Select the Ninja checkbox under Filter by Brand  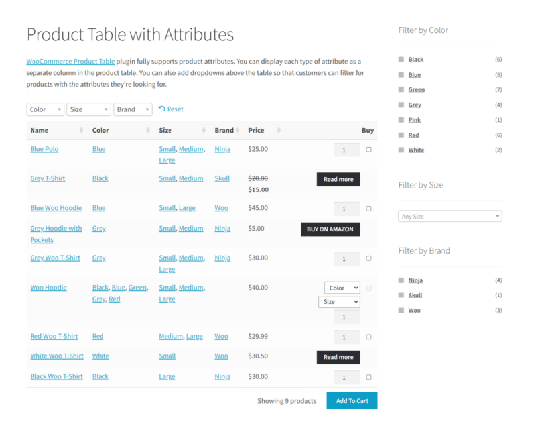coord(401,280)
